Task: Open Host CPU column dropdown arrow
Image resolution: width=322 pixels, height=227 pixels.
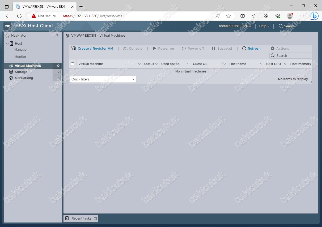Action: pos(285,64)
